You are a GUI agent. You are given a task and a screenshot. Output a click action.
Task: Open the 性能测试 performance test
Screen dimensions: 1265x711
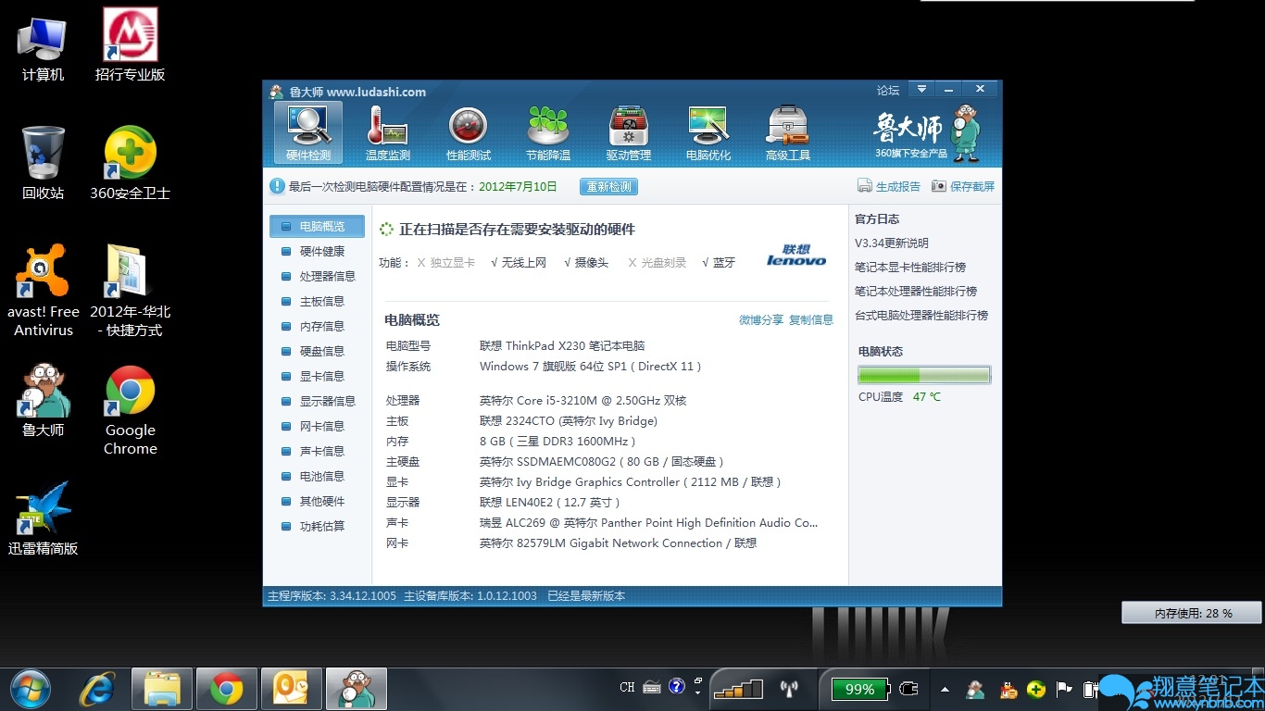point(468,132)
